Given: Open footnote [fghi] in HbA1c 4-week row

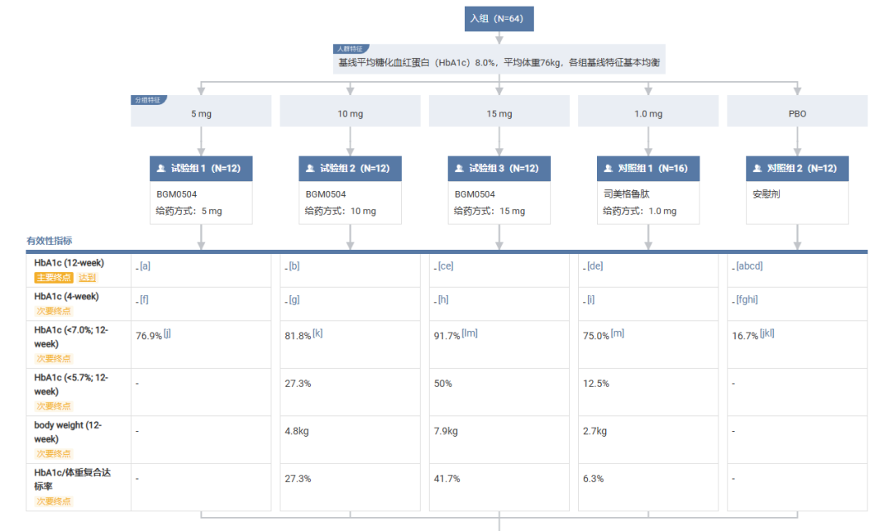Looking at the screenshot, I should coord(747,299).
